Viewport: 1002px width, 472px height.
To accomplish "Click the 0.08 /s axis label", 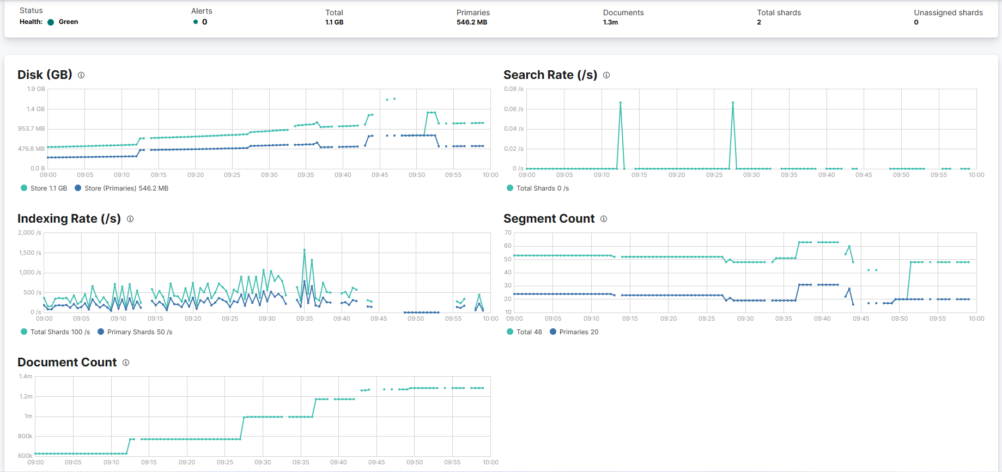I will click(x=514, y=89).
